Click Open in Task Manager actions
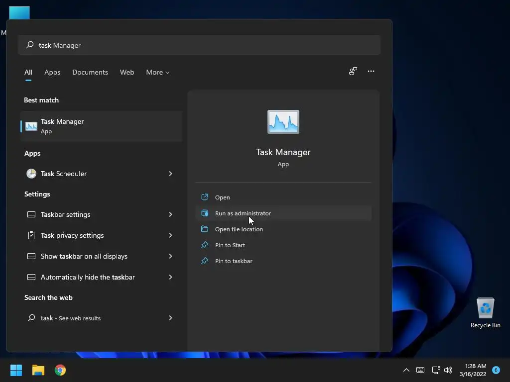 click(x=283, y=197)
